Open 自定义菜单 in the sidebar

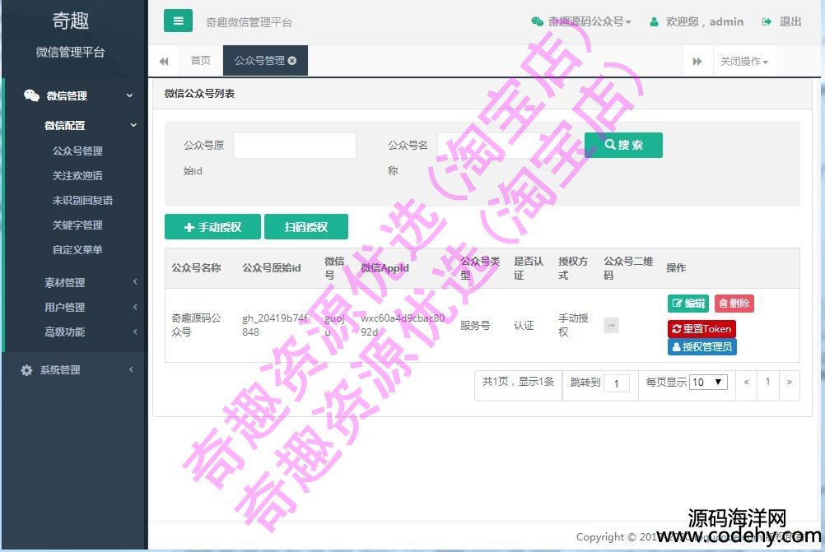pos(77,250)
